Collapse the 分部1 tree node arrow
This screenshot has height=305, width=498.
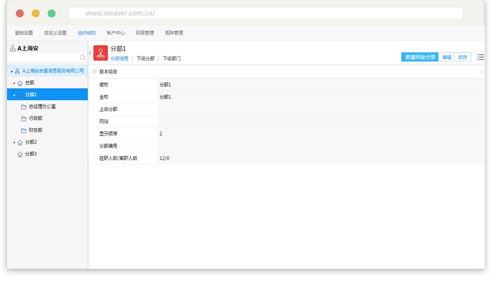(14, 95)
